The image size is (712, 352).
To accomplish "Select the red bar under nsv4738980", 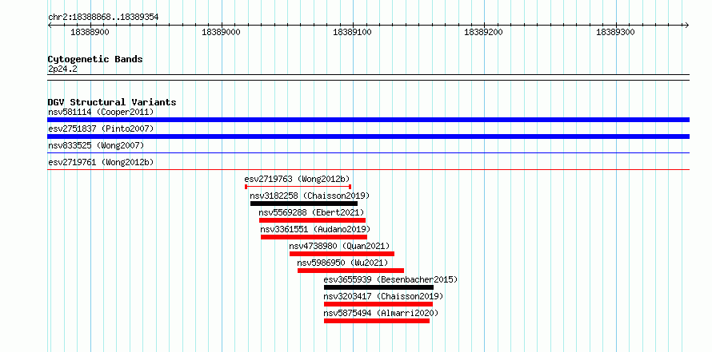I will point(342,254).
